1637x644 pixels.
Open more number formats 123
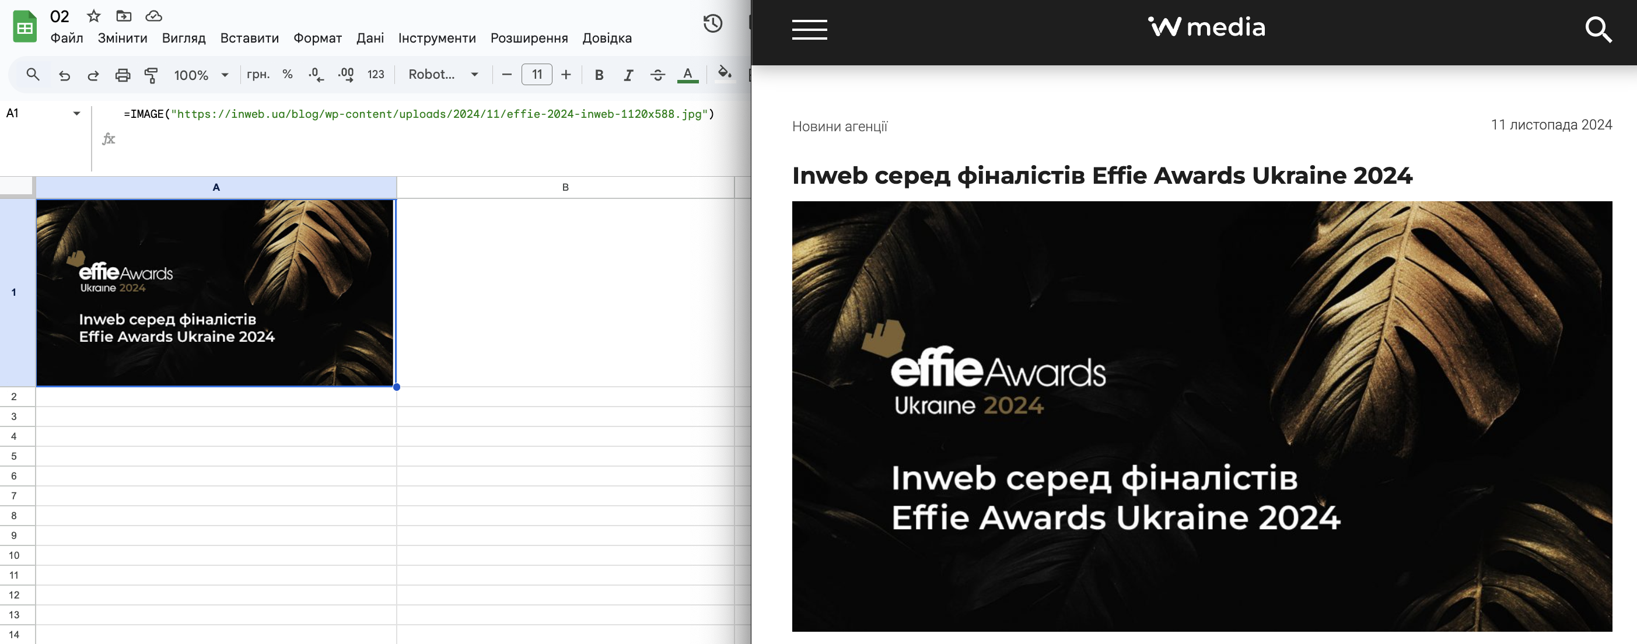[376, 75]
